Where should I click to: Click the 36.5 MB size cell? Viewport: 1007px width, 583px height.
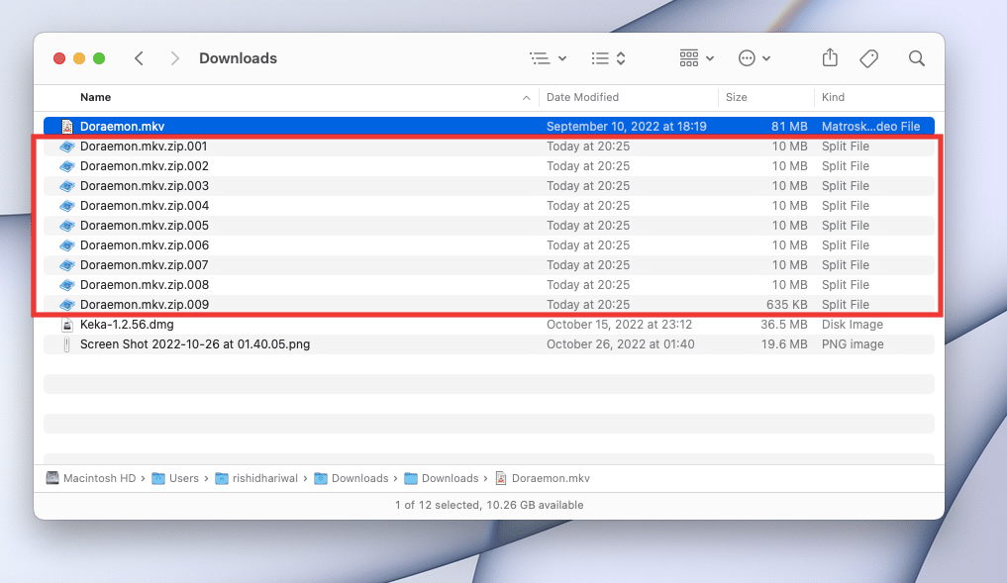784,325
